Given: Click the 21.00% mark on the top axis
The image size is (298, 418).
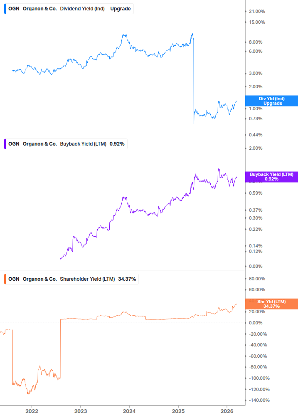Looking at the screenshot, I should tap(258, 11).
